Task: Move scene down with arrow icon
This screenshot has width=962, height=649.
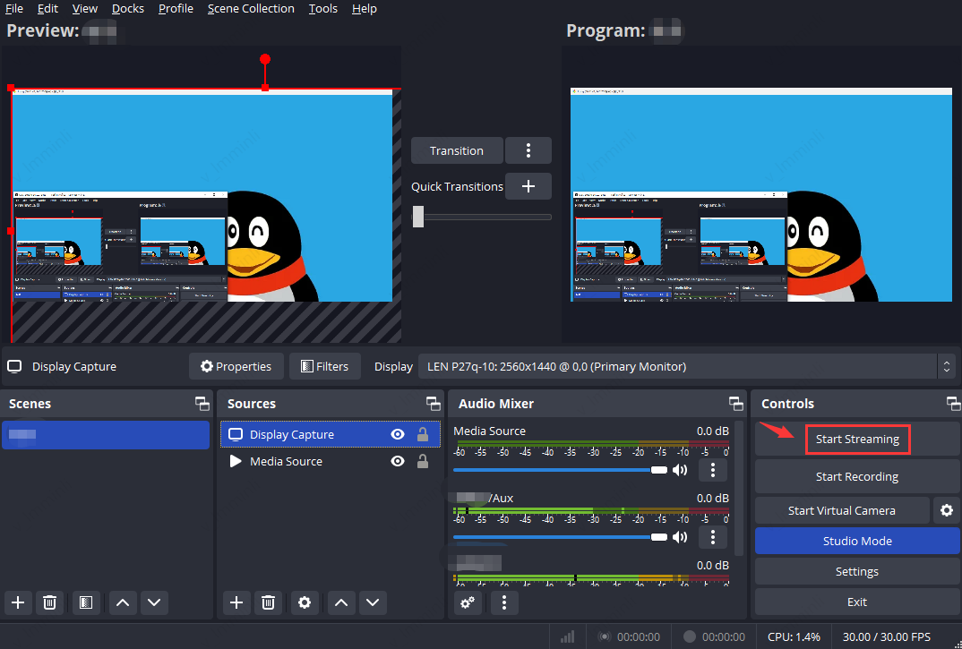Action: 154,602
